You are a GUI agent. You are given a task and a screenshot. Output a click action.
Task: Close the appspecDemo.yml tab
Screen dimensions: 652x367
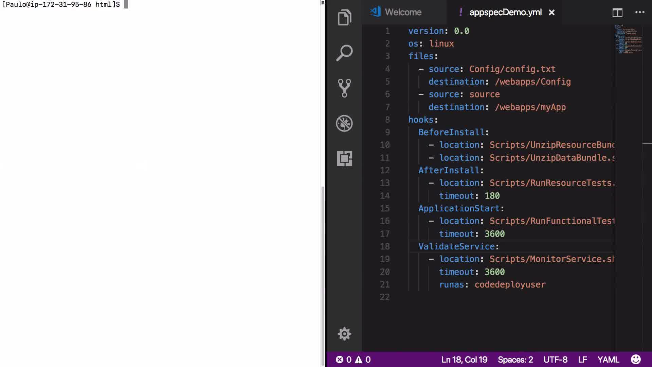click(552, 13)
